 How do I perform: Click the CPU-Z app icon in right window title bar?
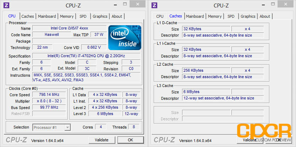(154, 5)
